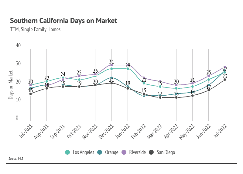Image resolution: width=243 pixels, height=174 pixels.
Task: Click the Jul-2021 x-axis label
Action: (26, 131)
